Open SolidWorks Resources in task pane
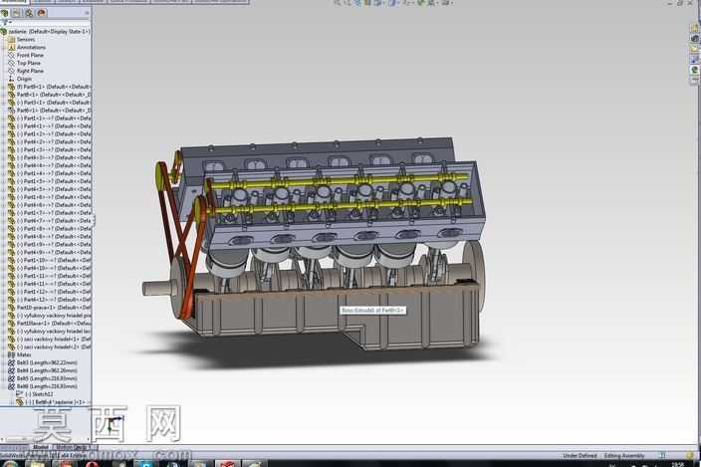Image resolution: width=701 pixels, height=467 pixels. tap(694, 29)
